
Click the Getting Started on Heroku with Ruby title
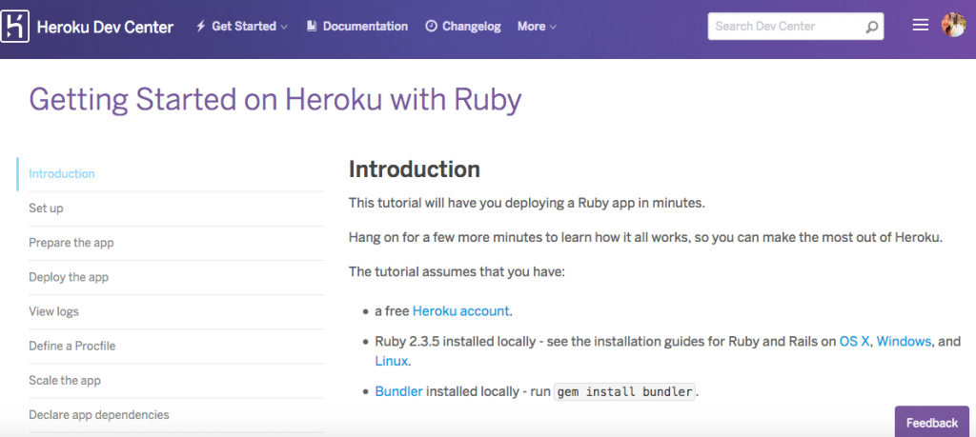(x=275, y=101)
